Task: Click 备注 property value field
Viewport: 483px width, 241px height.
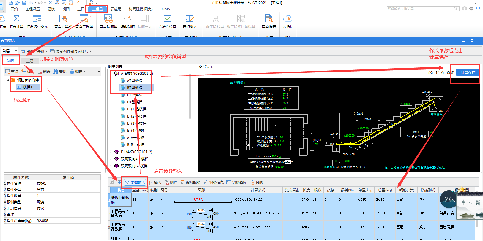Action: click(68, 214)
